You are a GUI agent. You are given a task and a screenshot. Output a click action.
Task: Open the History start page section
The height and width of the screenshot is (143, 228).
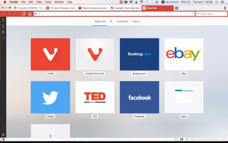pyautogui.click(x=136, y=21)
